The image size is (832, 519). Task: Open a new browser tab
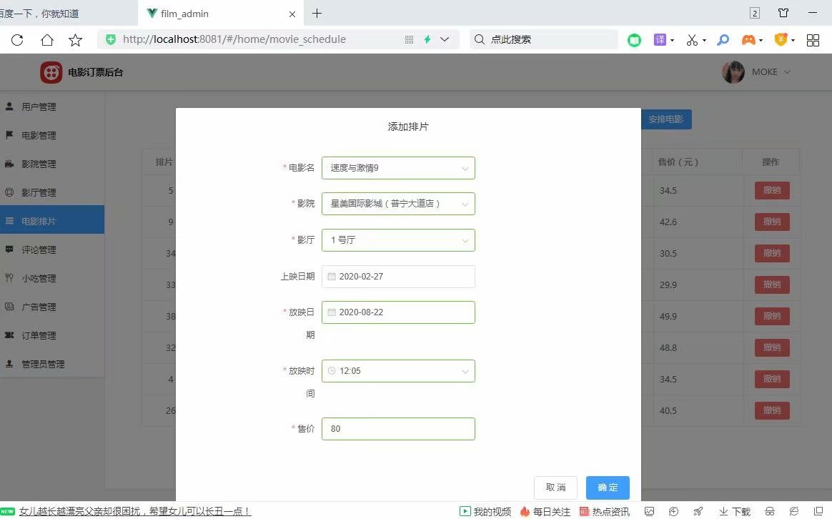coord(317,13)
